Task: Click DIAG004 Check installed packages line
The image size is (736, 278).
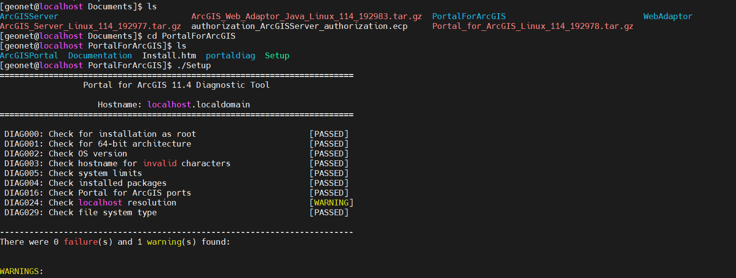Action: (x=86, y=183)
